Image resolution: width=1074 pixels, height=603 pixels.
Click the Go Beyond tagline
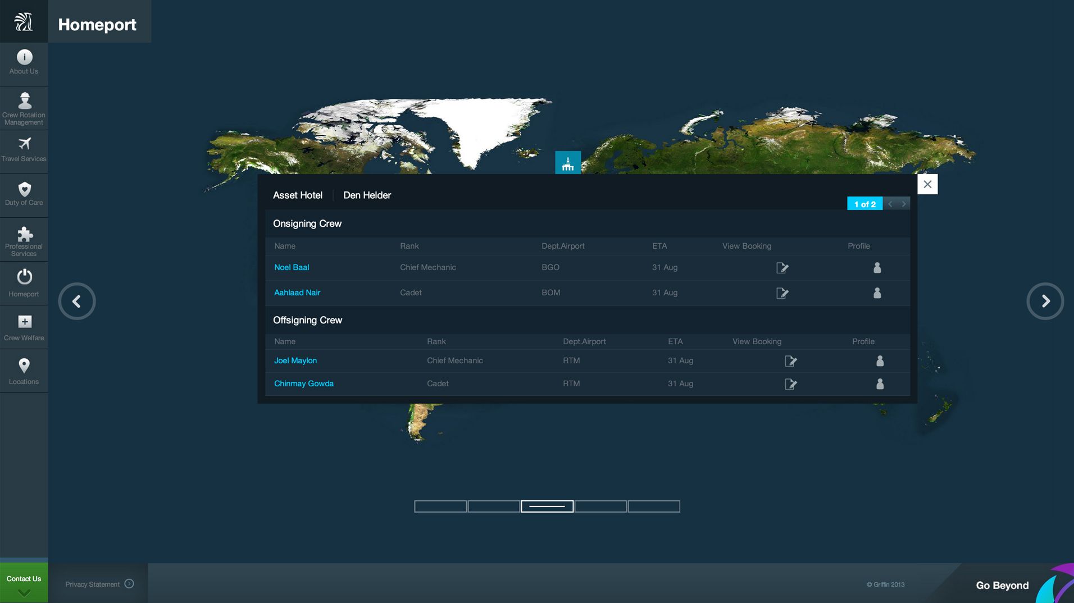pyautogui.click(x=1002, y=586)
